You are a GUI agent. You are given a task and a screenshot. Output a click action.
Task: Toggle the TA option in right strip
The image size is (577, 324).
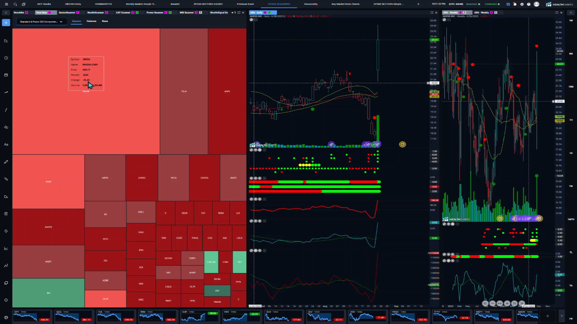(571, 286)
